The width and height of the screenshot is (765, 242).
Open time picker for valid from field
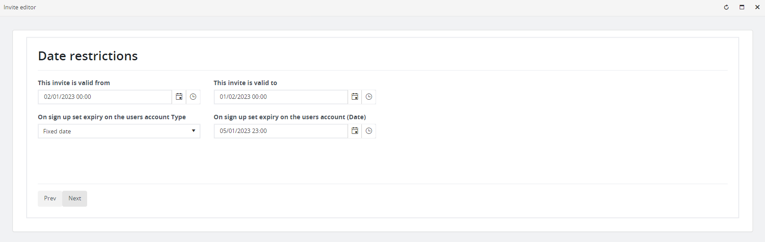[193, 97]
